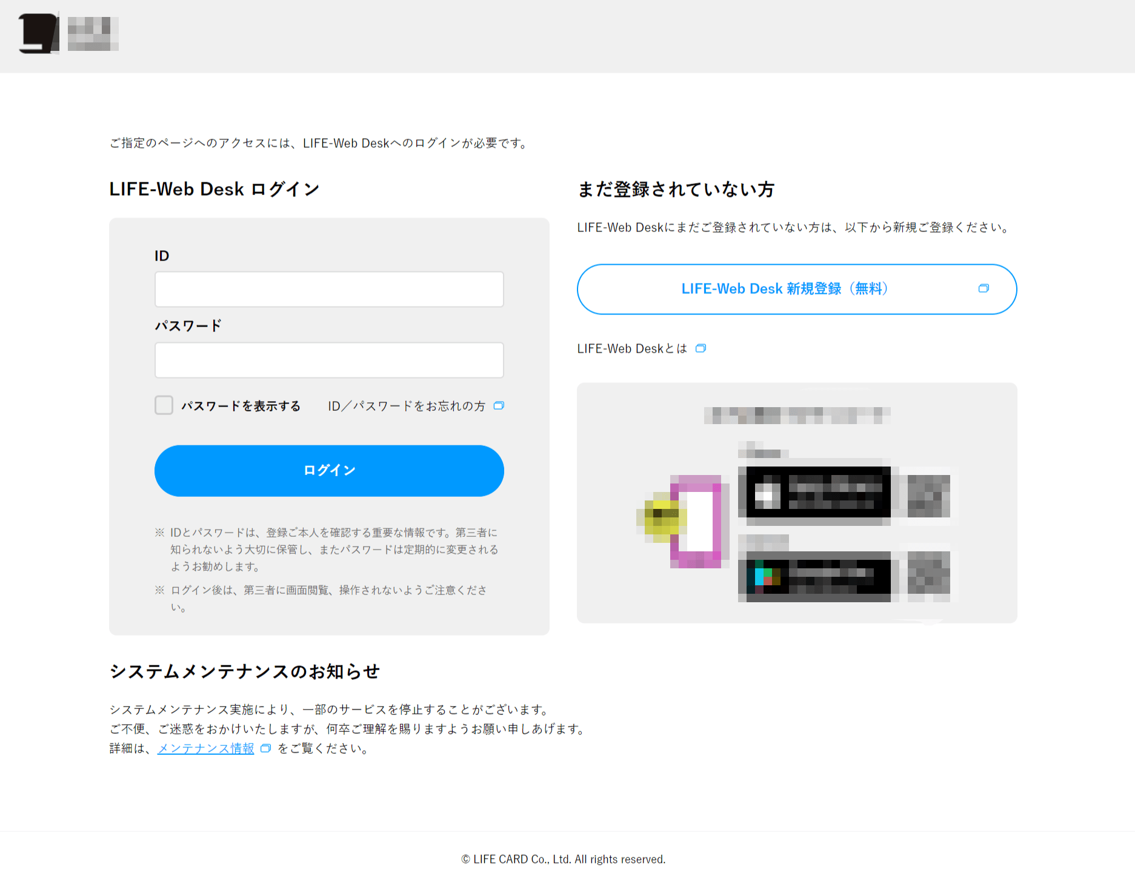Click the ID input field
1135x887 pixels.
click(x=329, y=290)
